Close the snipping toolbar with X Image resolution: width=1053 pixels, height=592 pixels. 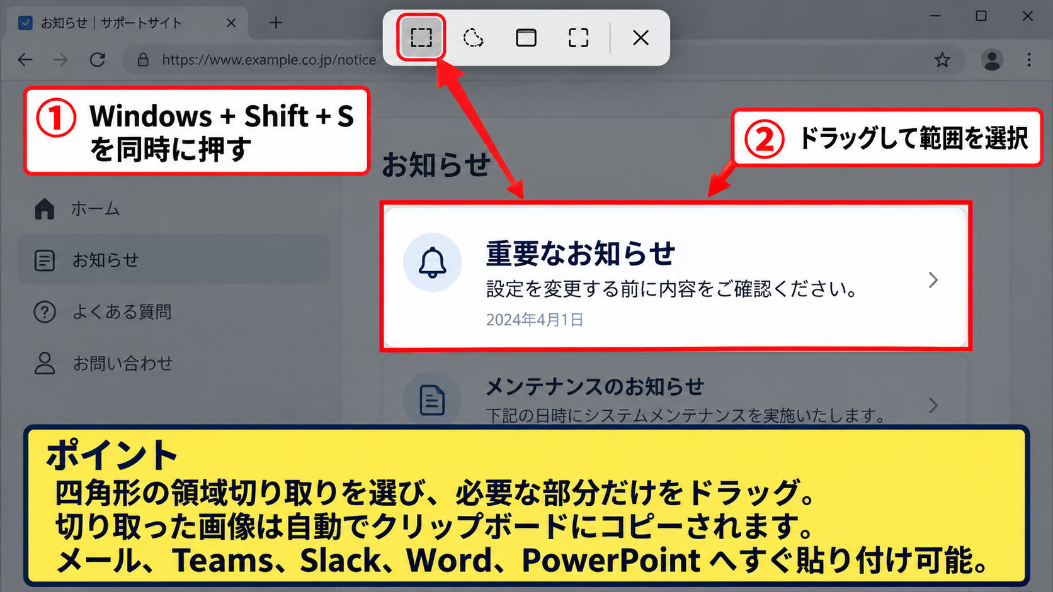coord(640,38)
